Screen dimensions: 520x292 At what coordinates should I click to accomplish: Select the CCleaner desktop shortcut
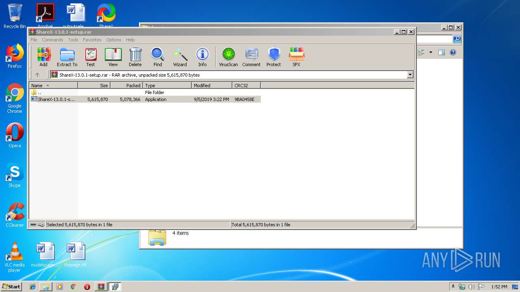pos(15,215)
